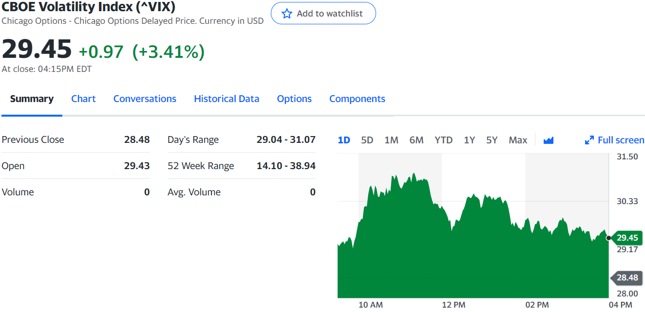Click the 31.50 y-axis label
The width and height of the screenshot is (645, 312).
point(627,156)
